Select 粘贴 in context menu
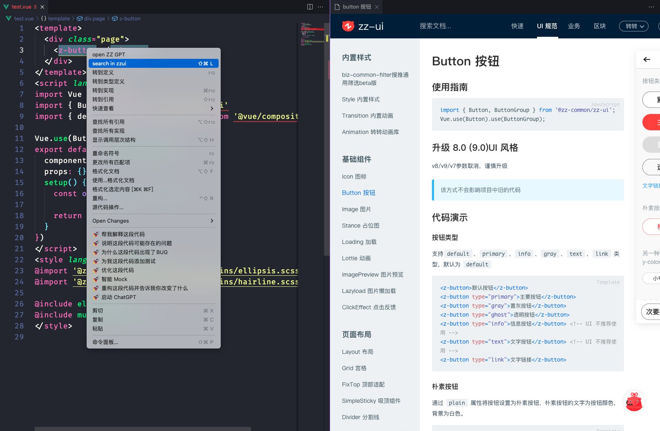The width and height of the screenshot is (660, 431). (154, 329)
